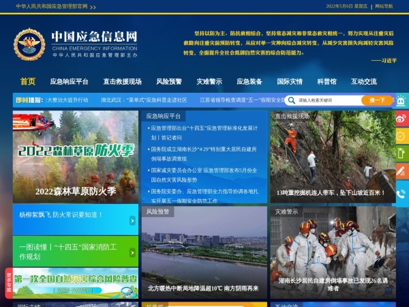This screenshot has width=409, height=307.
Task: Open the 更多专题 side tab
Action: pos(9,282)
